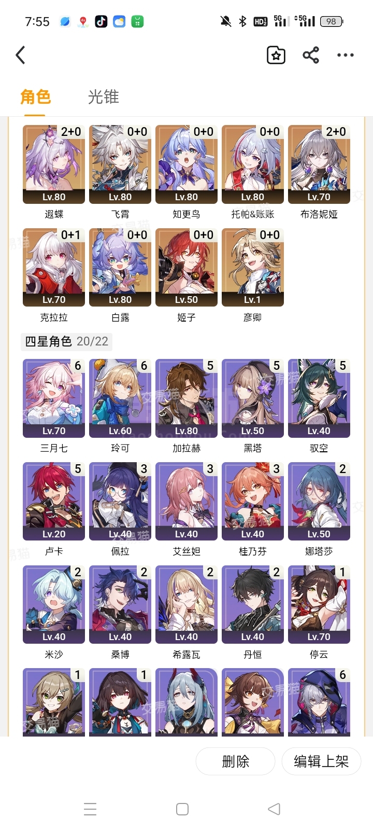Tap the back arrow icon

point(21,55)
